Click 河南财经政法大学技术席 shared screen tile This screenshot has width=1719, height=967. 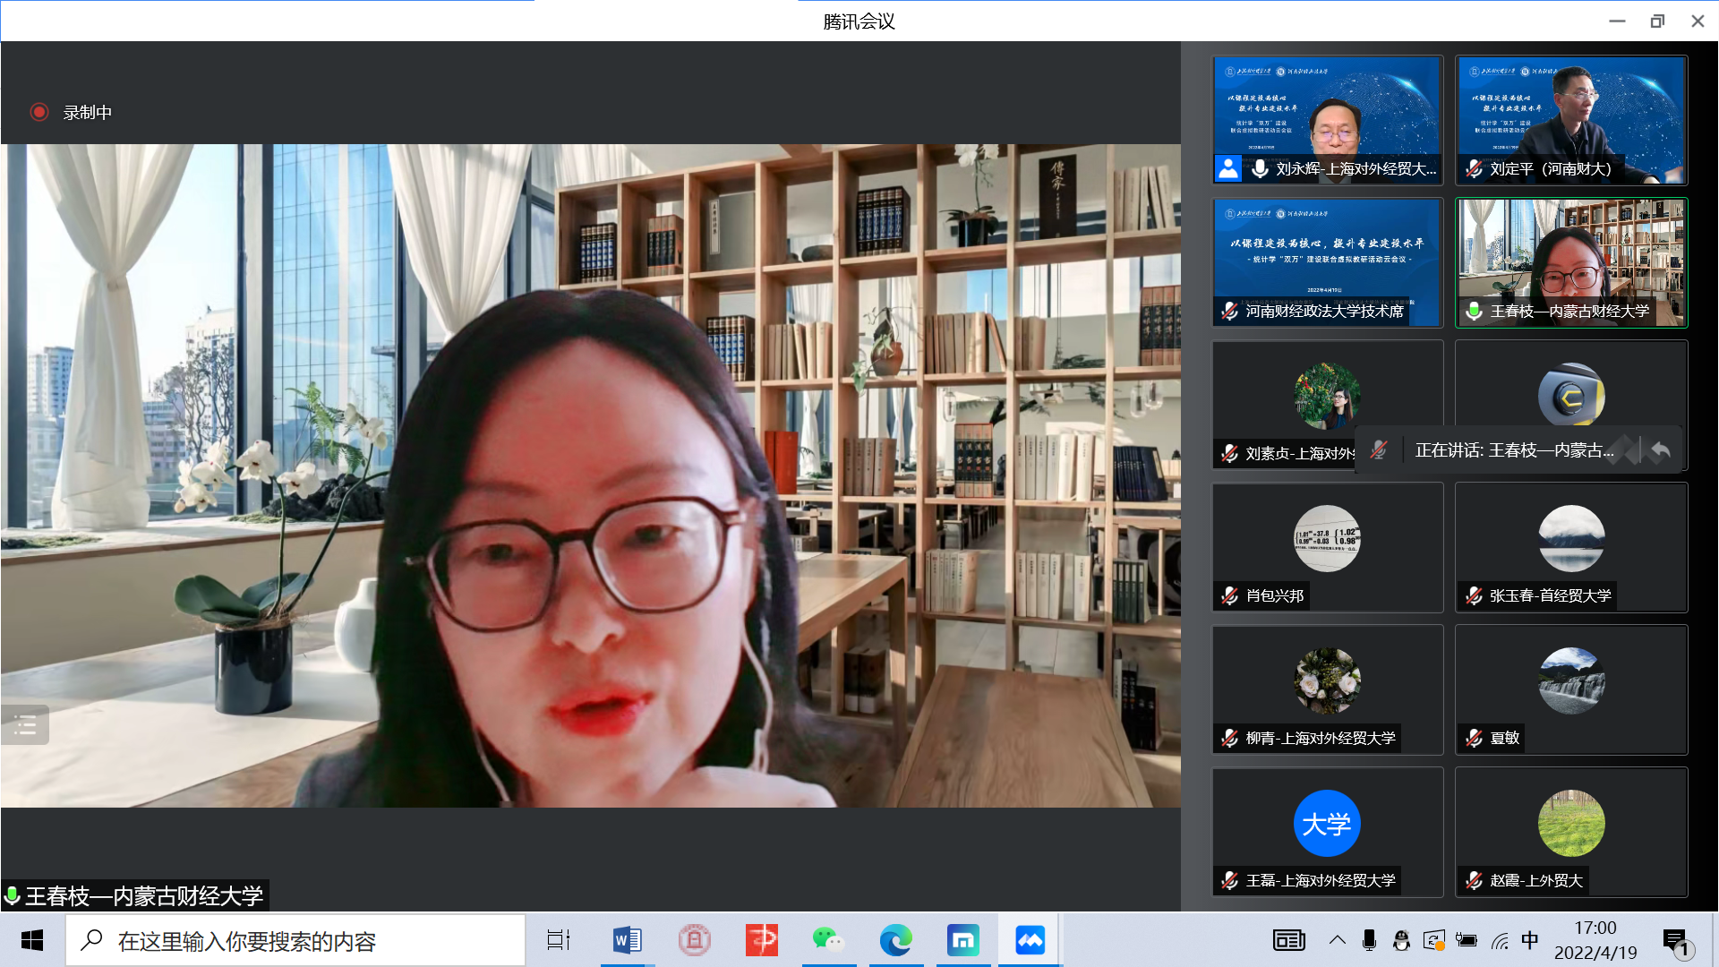point(1328,261)
